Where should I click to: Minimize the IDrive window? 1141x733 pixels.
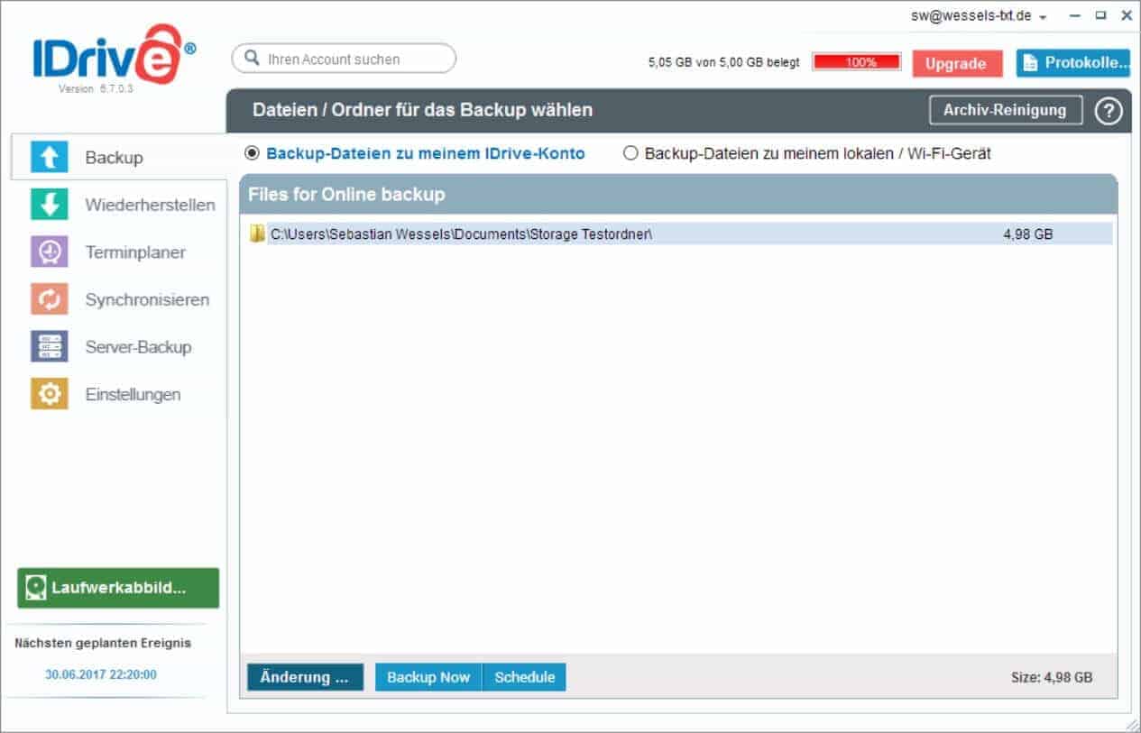[x=1074, y=16]
